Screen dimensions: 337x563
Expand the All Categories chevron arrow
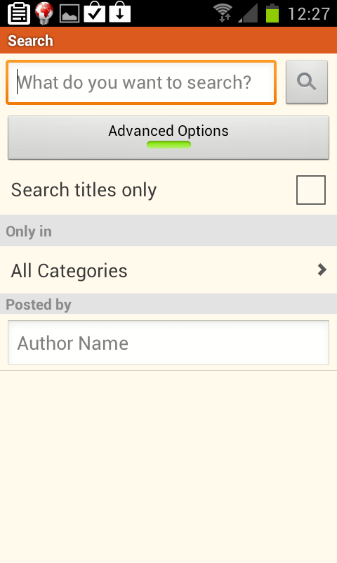(x=322, y=270)
